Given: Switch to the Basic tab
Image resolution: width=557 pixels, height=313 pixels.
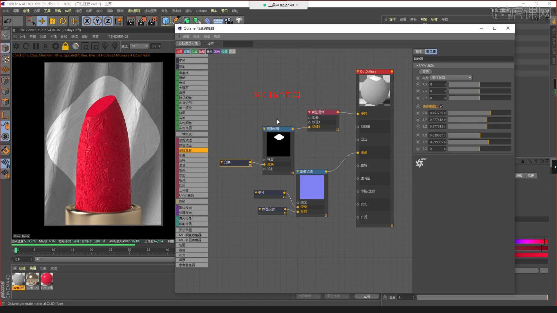Looking at the screenshot, I should [x=419, y=52].
